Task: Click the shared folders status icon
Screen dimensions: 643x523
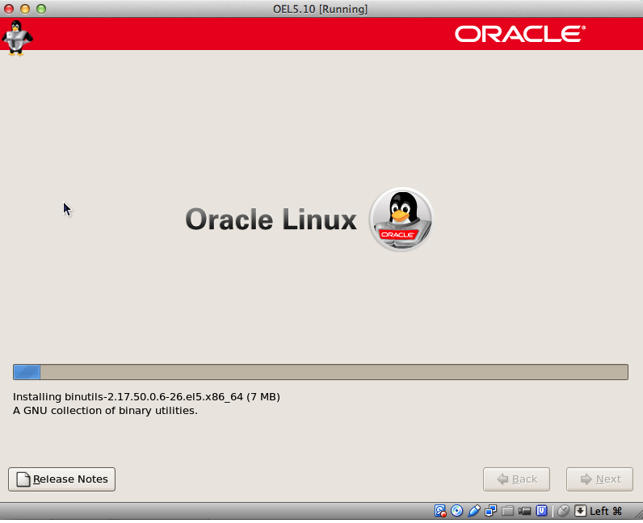Action: (x=507, y=511)
